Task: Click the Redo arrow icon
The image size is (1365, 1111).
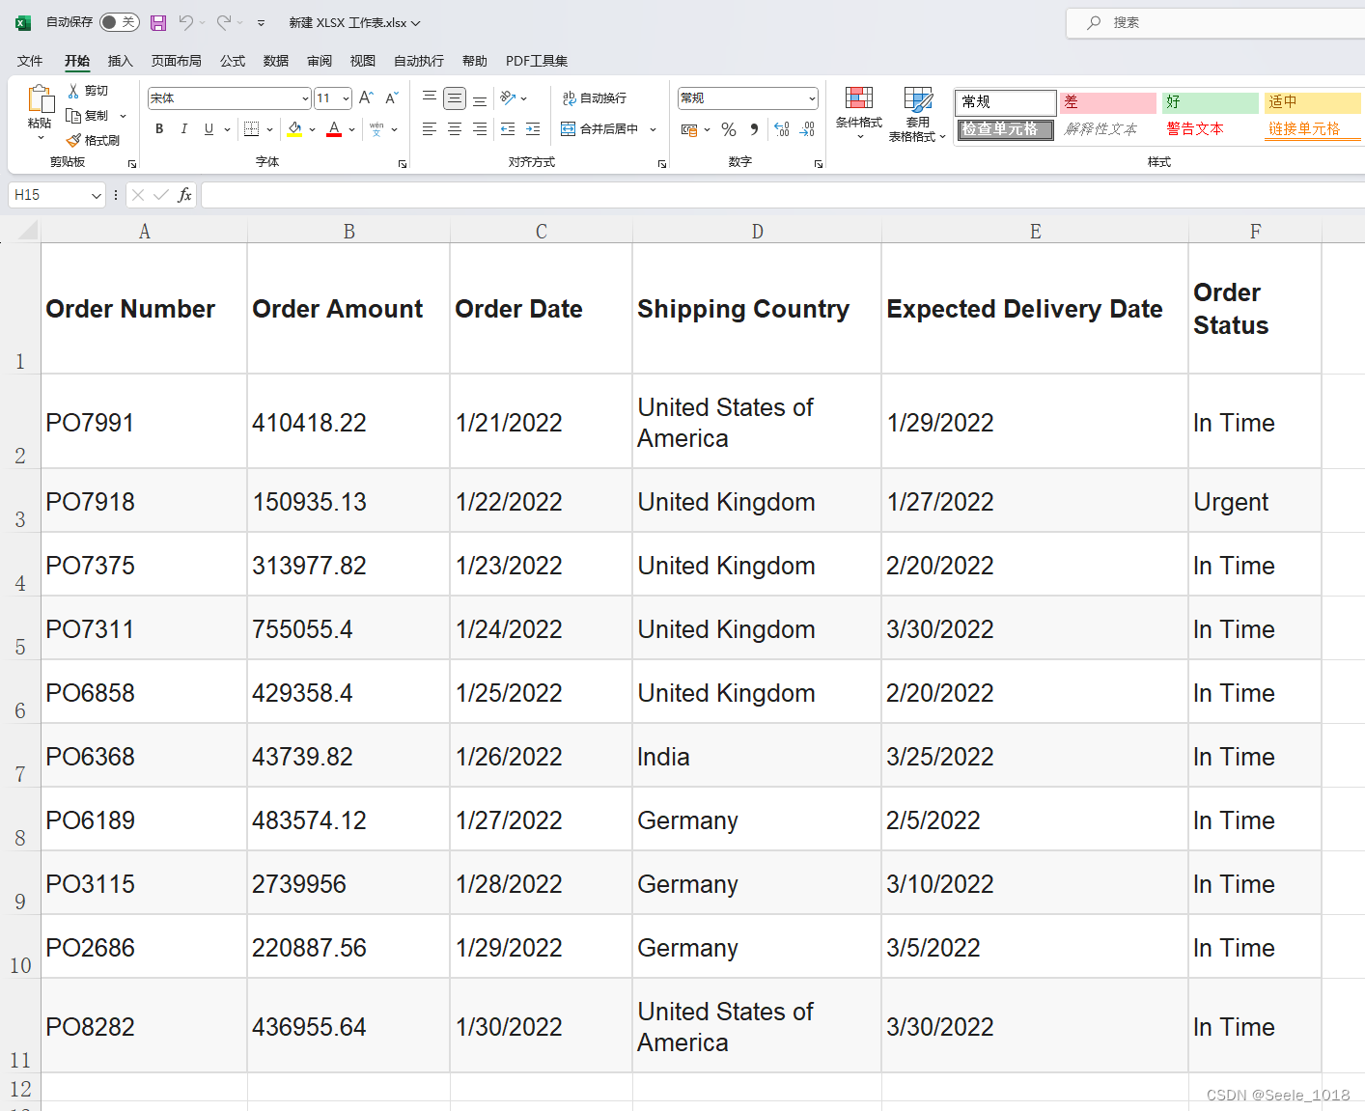Action: pyautogui.click(x=223, y=22)
